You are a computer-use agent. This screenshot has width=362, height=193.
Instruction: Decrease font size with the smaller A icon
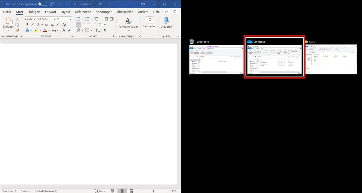(69, 30)
